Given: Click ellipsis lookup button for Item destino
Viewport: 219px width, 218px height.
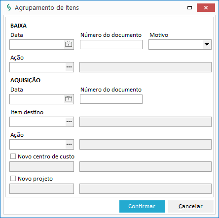Looking at the screenshot, I should tap(69, 122).
